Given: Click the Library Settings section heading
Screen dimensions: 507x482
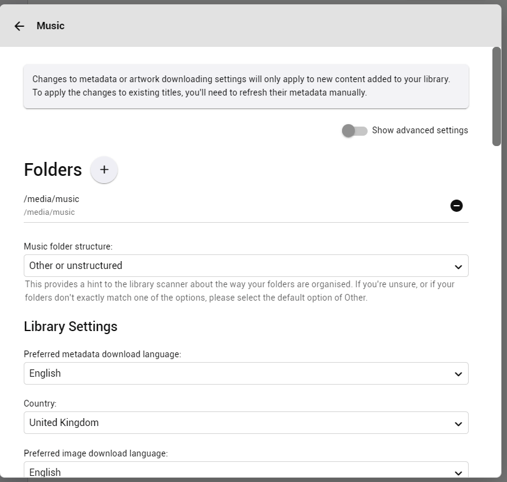Looking at the screenshot, I should click(71, 327).
